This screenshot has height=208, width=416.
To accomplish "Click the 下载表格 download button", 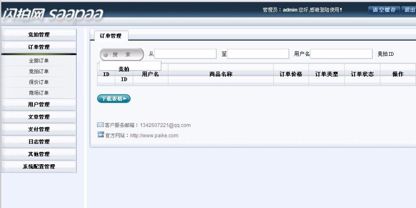I will pos(114,99).
